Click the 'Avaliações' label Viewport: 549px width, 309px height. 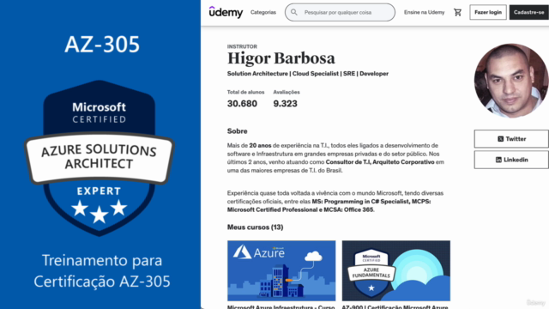[287, 92]
